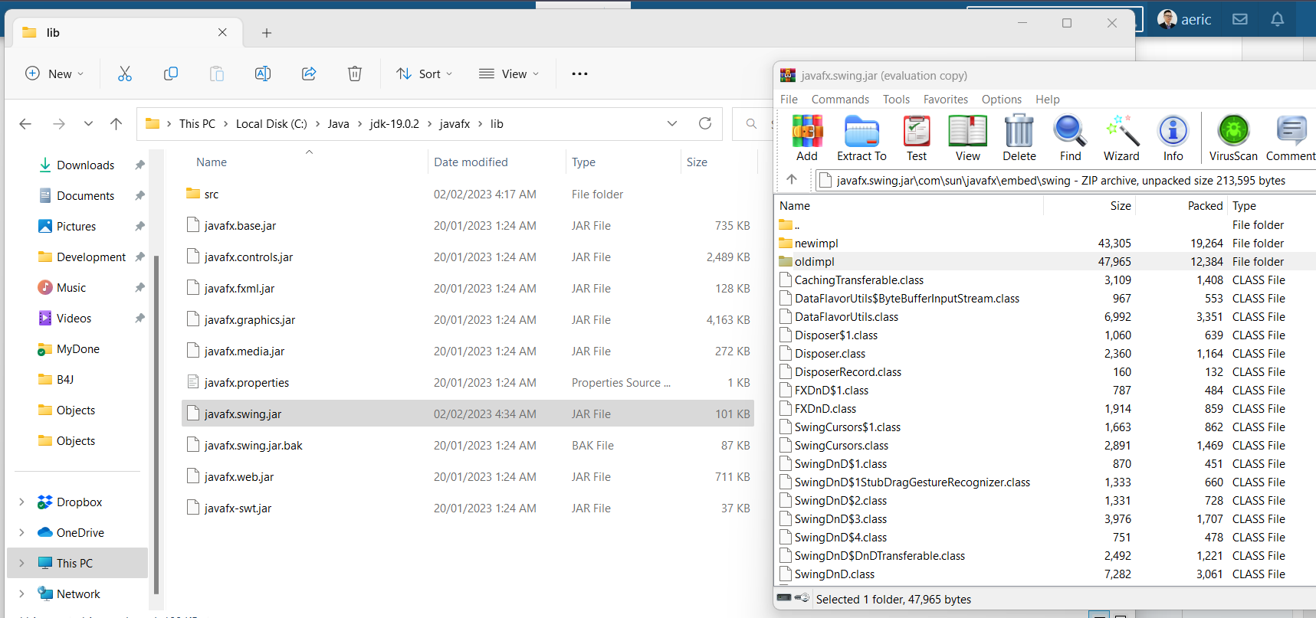Open address bar history dropdown
1316x618 pixels.
coord(672,123)
